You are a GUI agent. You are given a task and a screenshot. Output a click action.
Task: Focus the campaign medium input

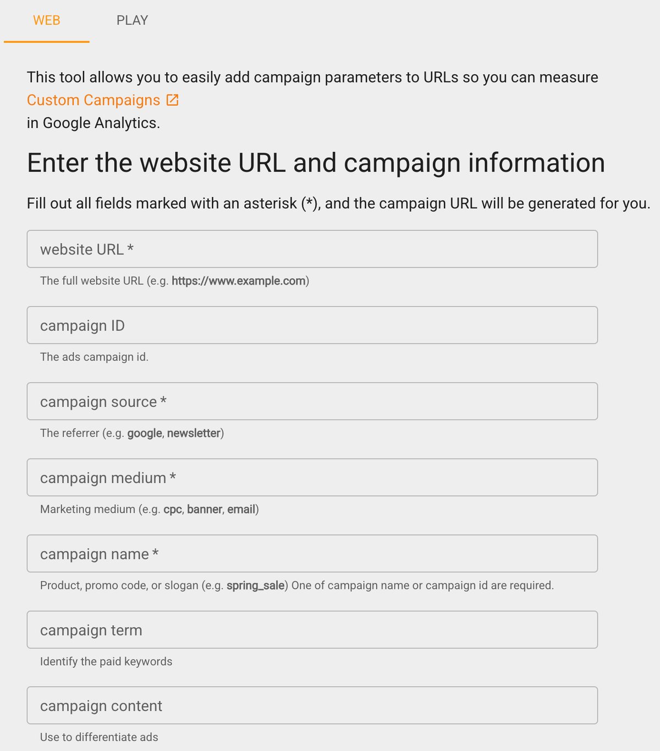312,477
